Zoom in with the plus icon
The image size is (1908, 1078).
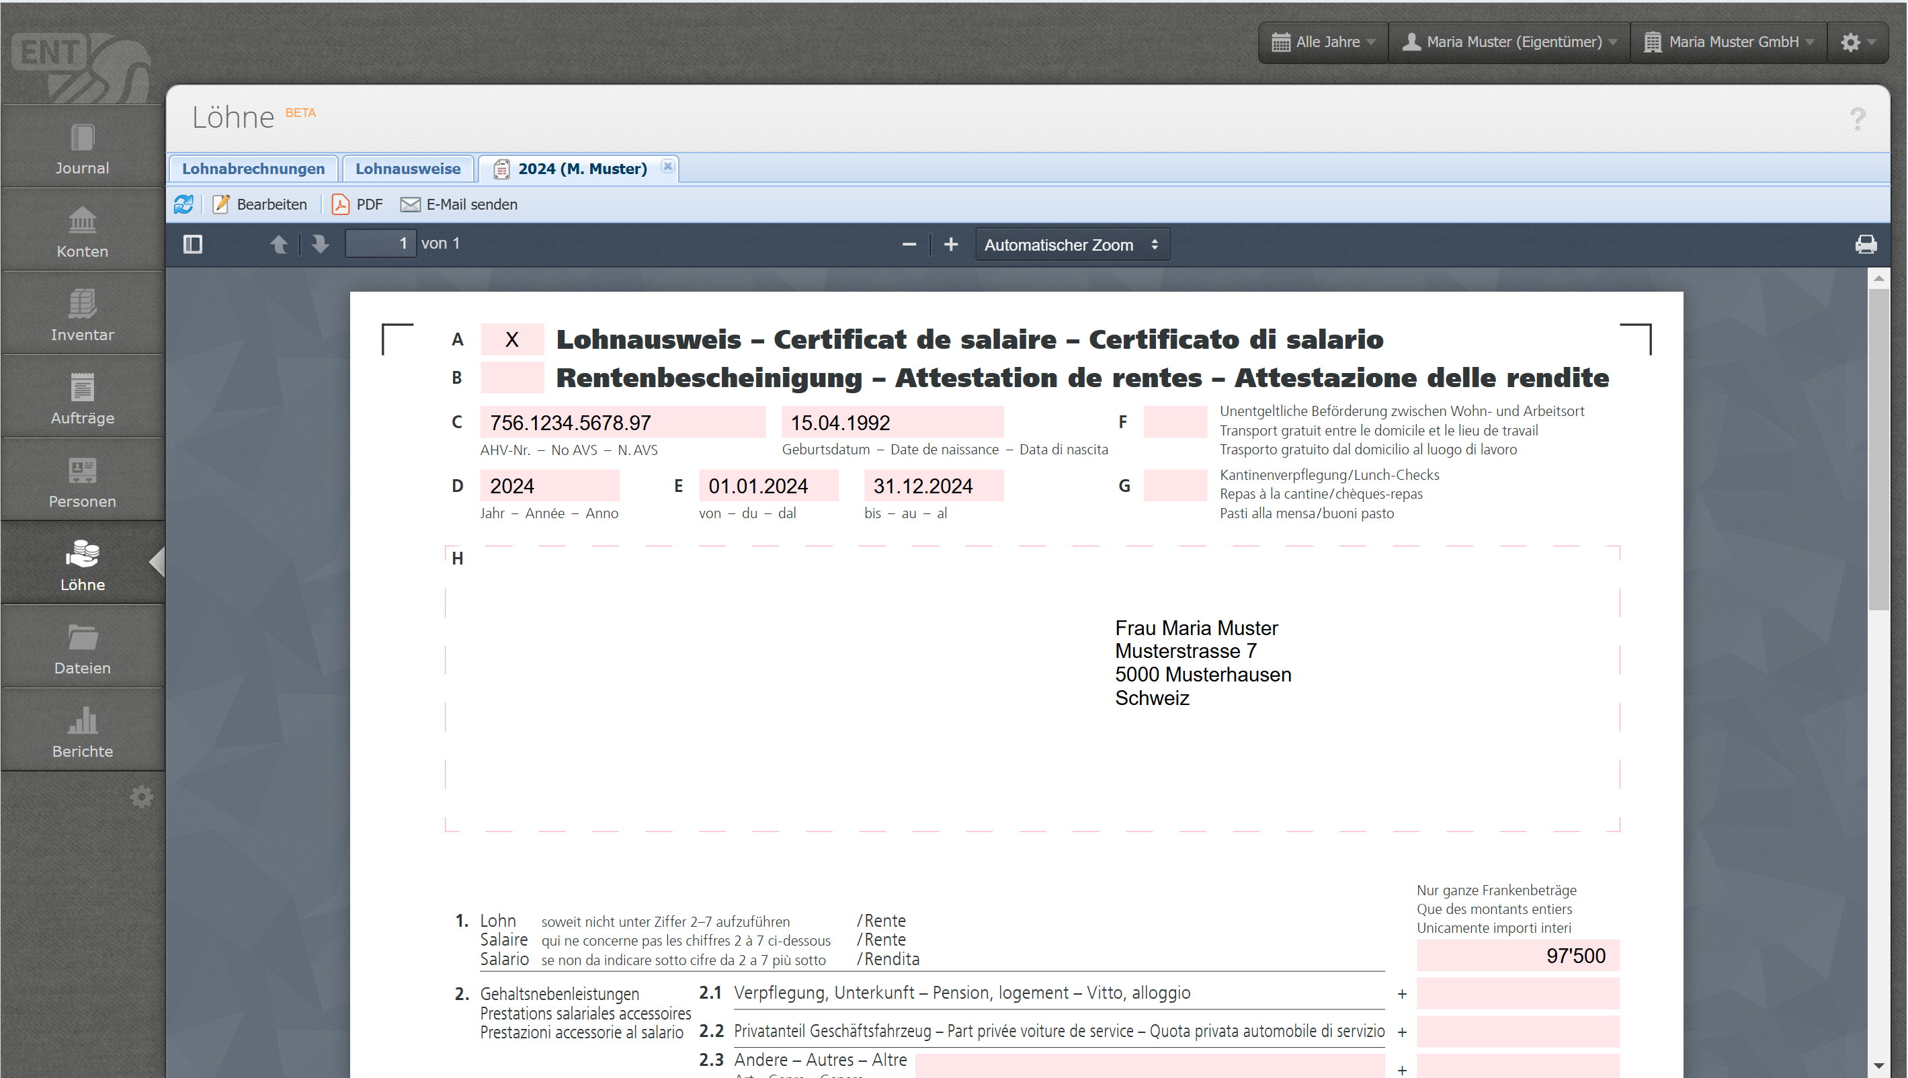[x=950, y=245]
